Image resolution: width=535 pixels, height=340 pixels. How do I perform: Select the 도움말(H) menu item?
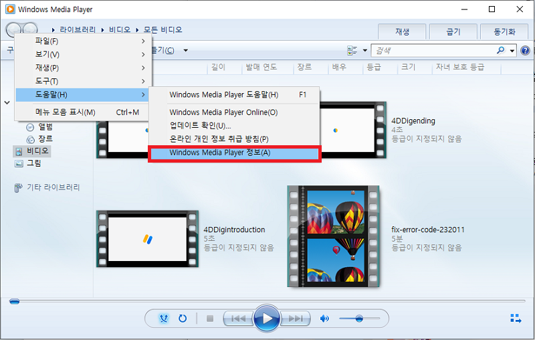click(83, 94)
